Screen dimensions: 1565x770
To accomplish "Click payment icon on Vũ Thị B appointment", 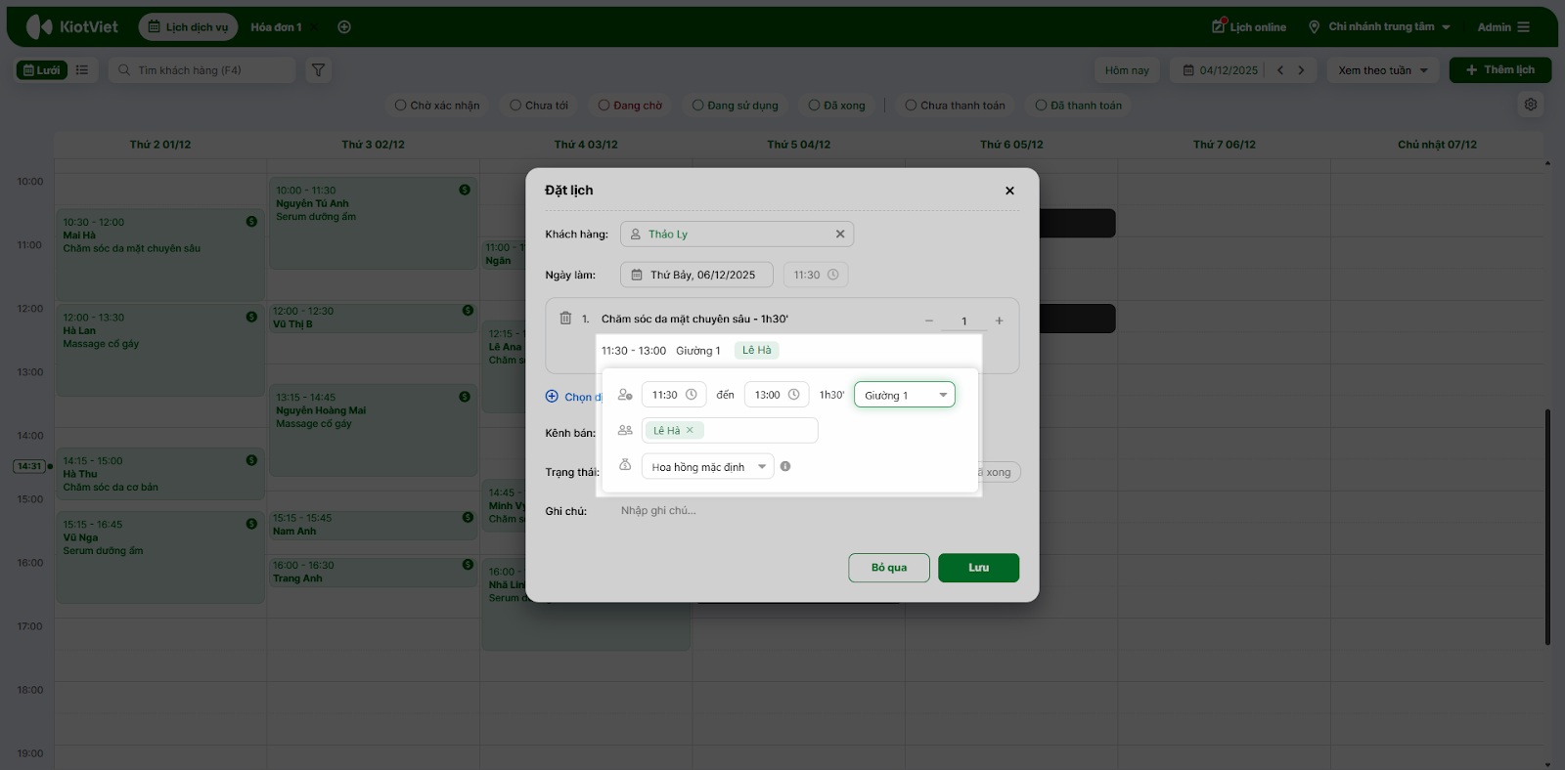I will [x=468, y=311].
